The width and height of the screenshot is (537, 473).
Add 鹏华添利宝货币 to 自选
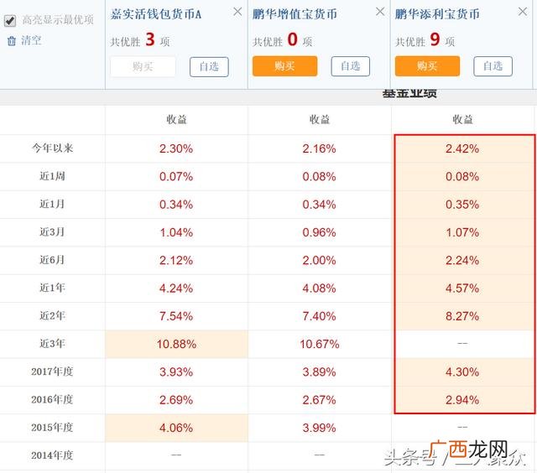[493, 66]
